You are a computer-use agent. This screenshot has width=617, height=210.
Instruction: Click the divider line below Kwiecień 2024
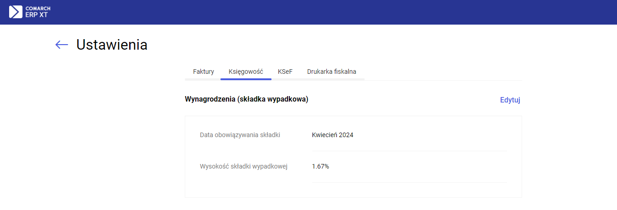pyautogui.click(x=409, y=151)
